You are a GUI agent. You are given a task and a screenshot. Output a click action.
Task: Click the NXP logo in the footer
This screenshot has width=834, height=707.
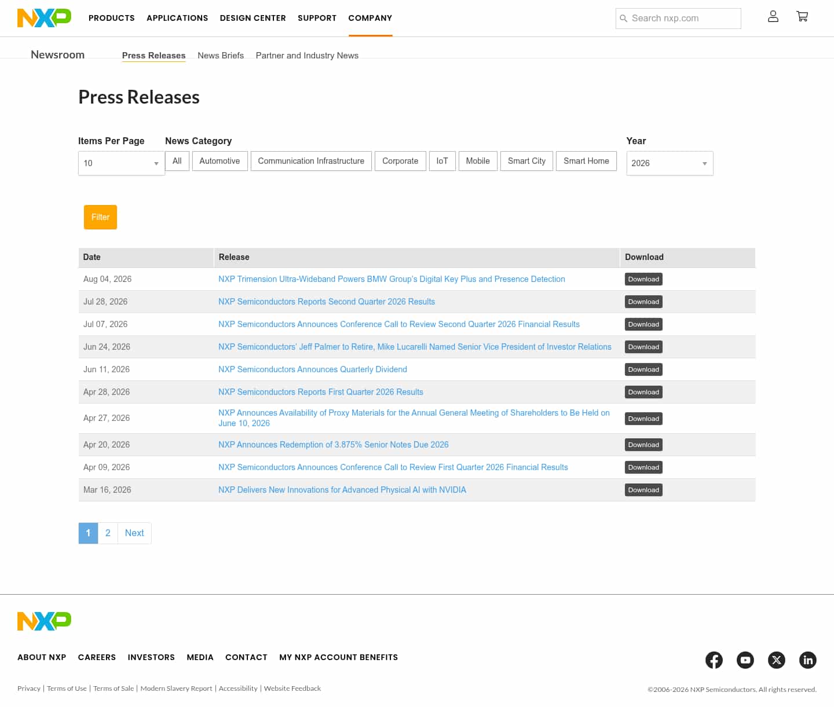(44, 621)
